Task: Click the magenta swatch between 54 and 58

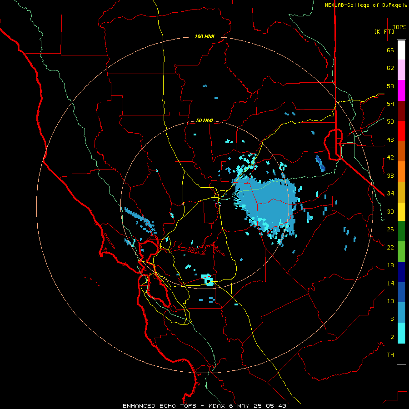Action: click(401, 90)
